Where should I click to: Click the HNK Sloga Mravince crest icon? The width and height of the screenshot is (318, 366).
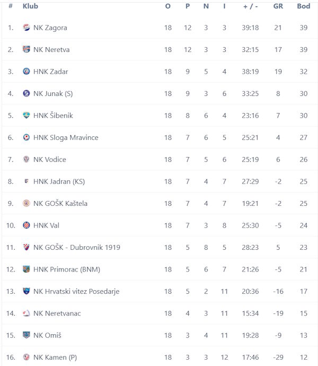[26, 137]
